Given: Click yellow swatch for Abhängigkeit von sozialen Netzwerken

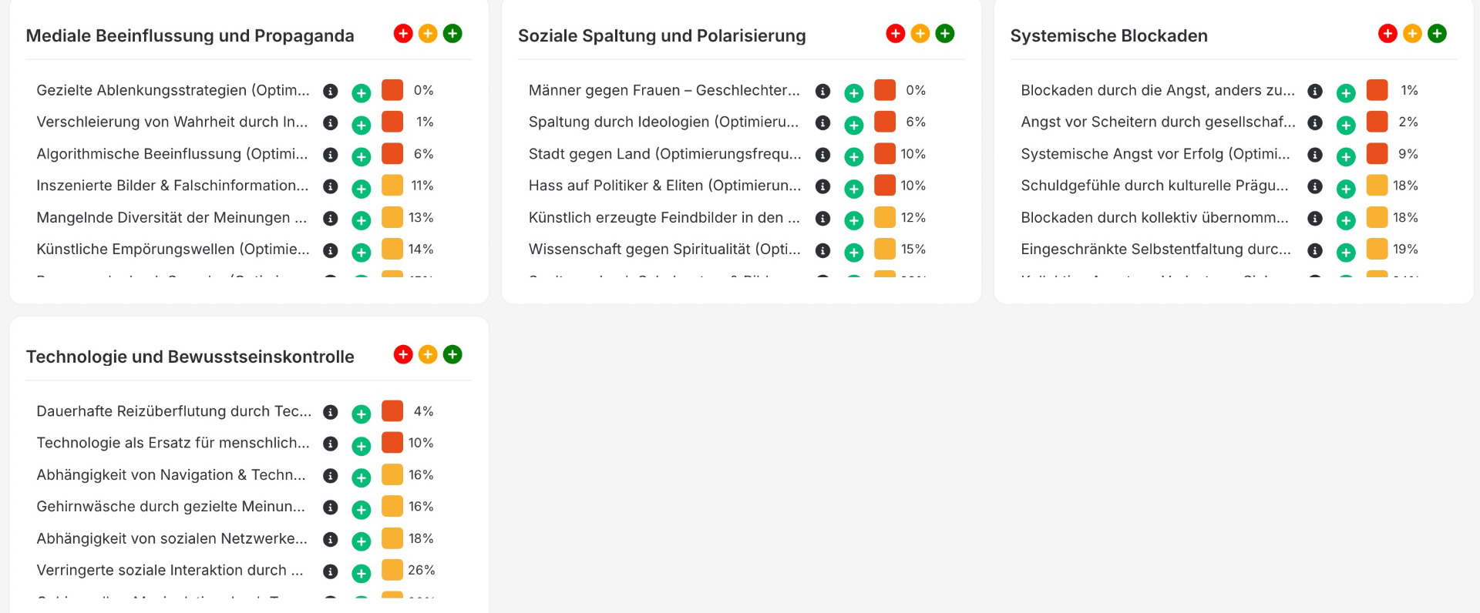Looking at the screenshot, I should coord(392,538).
